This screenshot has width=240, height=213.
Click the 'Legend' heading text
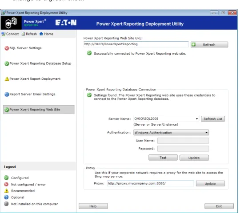[10, 167]
